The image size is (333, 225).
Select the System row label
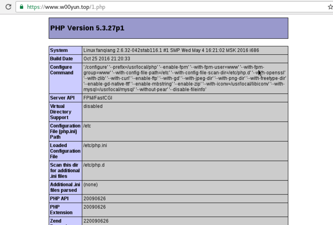59,51
